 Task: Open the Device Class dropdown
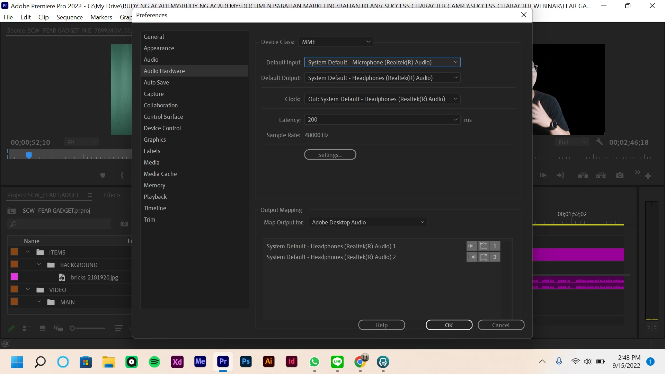pyautogui.click(x=335, y=42)
